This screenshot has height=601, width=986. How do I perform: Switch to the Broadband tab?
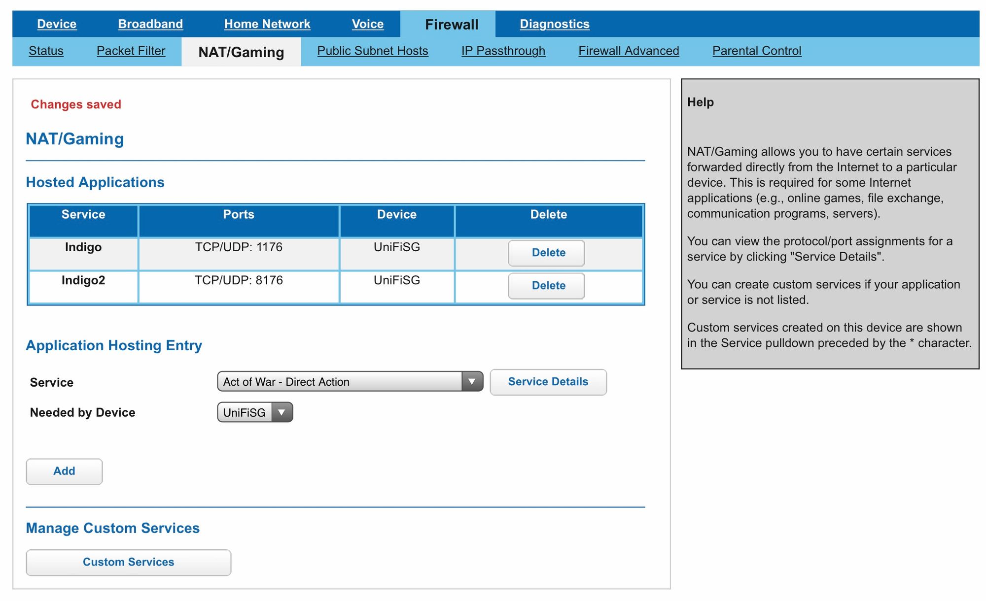tap(150, 24)
